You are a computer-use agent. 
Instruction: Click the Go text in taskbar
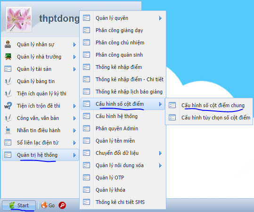click(51, 205)
